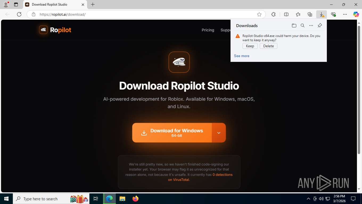The image size is (362, 204).
Task: Click the page scrollbar down arrow
Action: coord(359,189)
